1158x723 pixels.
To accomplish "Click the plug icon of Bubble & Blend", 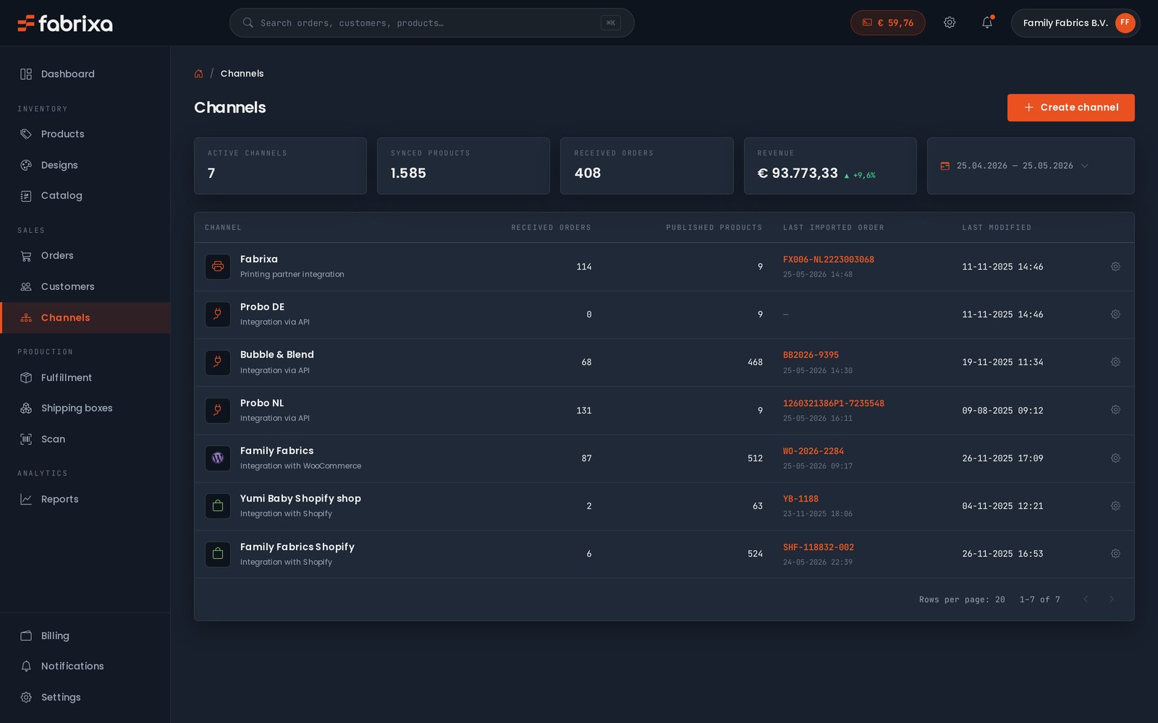I will [218, 362].
